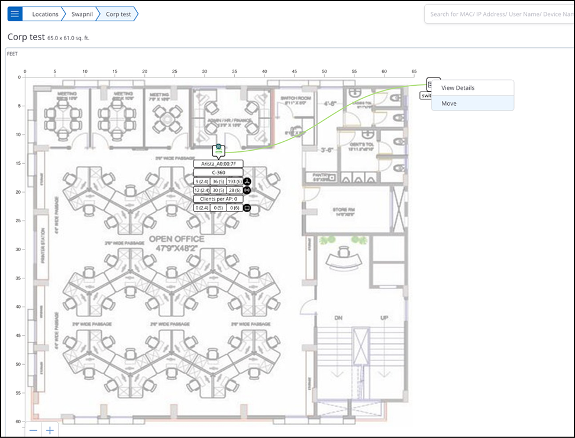The width and height of the screenshot is (575, 438).
Task: Navigate to Swapnil breadcrumb
Action: coord(82,14)
